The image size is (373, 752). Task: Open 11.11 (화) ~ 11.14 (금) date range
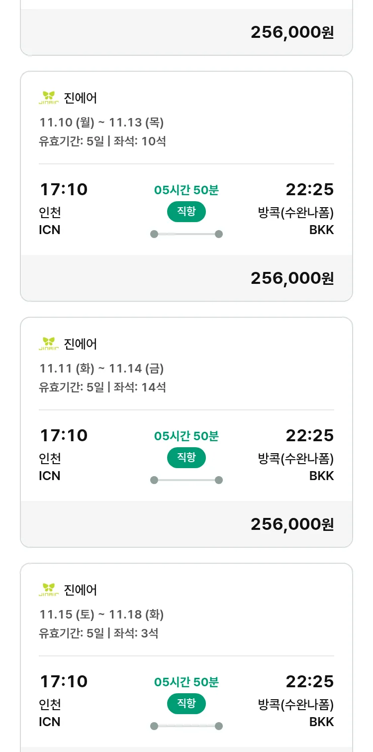[101, 369]
